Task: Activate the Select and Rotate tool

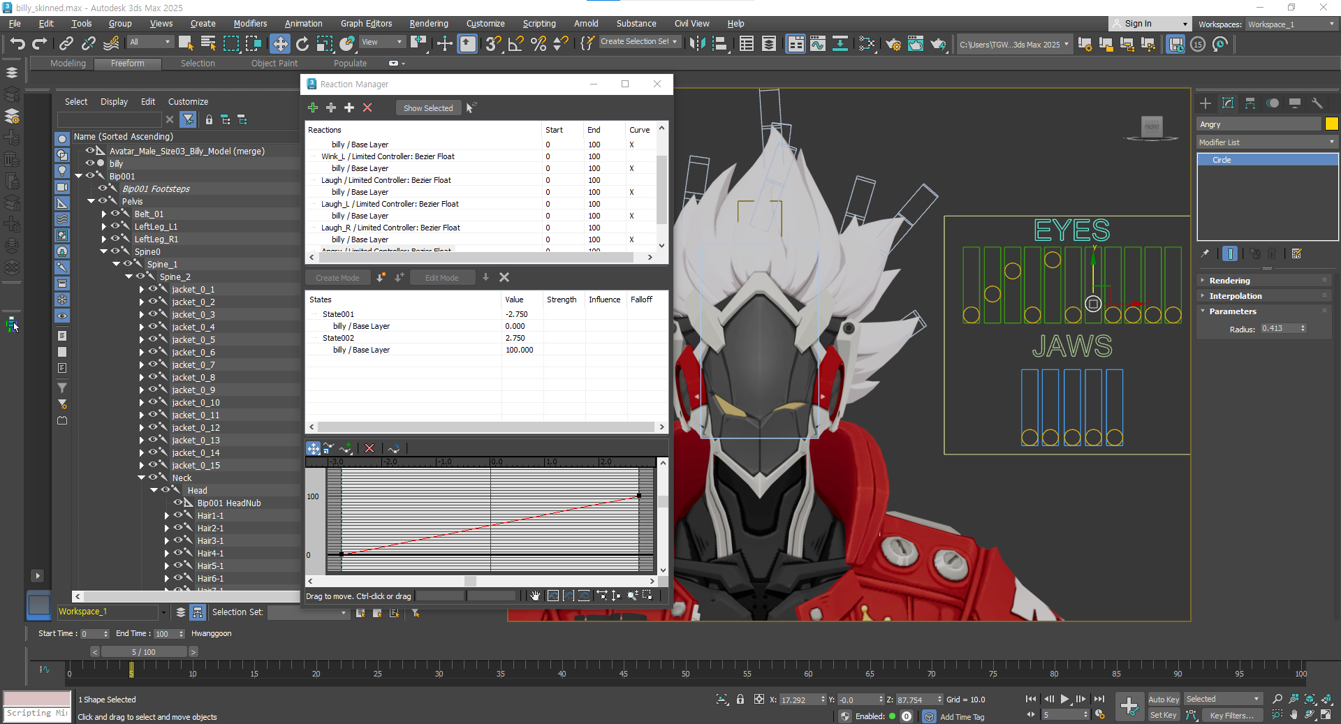Action: pyautogui.click(x=302, y=44)
